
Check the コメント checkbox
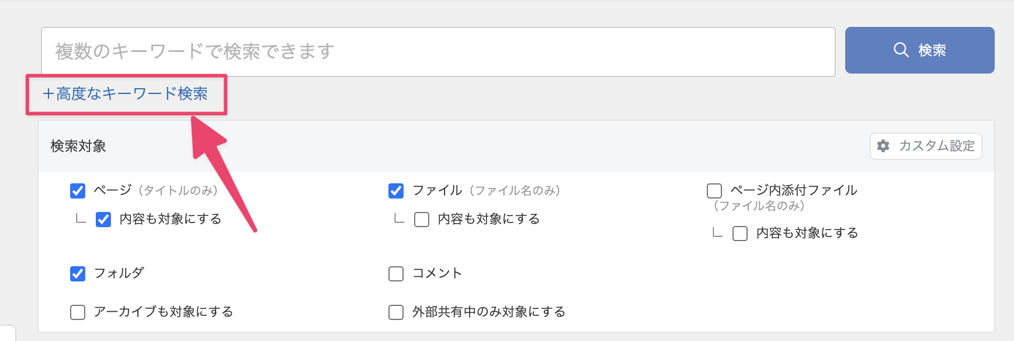[x=396, y=274]
